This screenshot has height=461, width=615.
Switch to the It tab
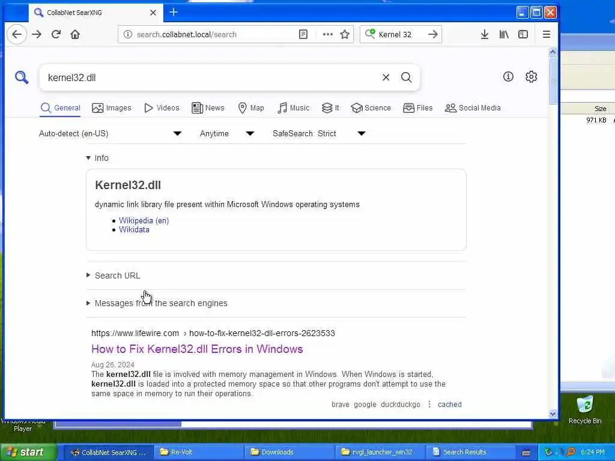[x=330, y=108]
